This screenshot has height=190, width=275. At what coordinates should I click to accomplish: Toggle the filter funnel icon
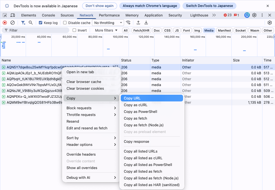click(x=23, y=23)
